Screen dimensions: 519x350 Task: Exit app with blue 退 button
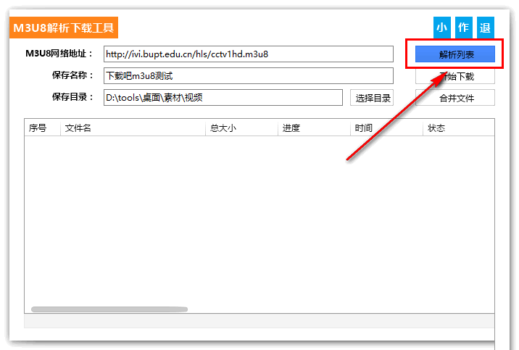(485, 28)
